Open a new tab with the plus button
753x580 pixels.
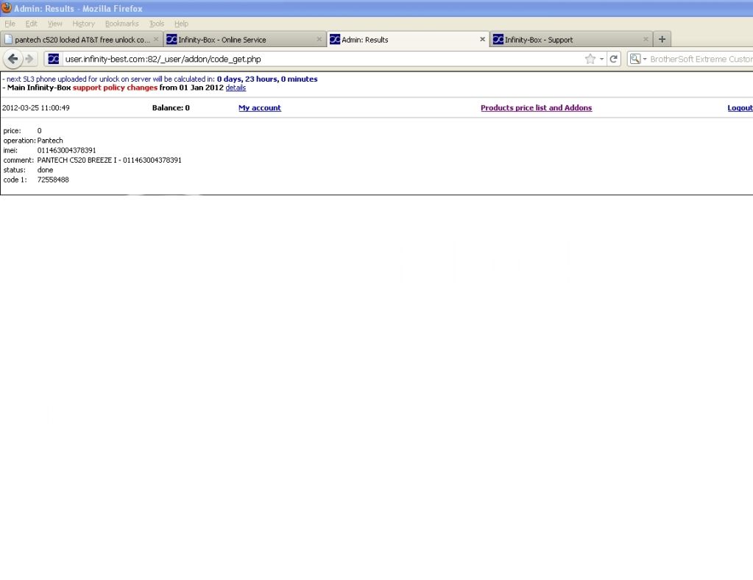click(x=662, y=39)
